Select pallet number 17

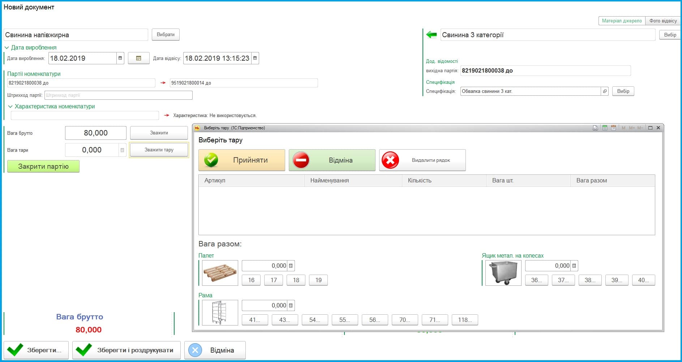pos(274,280)
